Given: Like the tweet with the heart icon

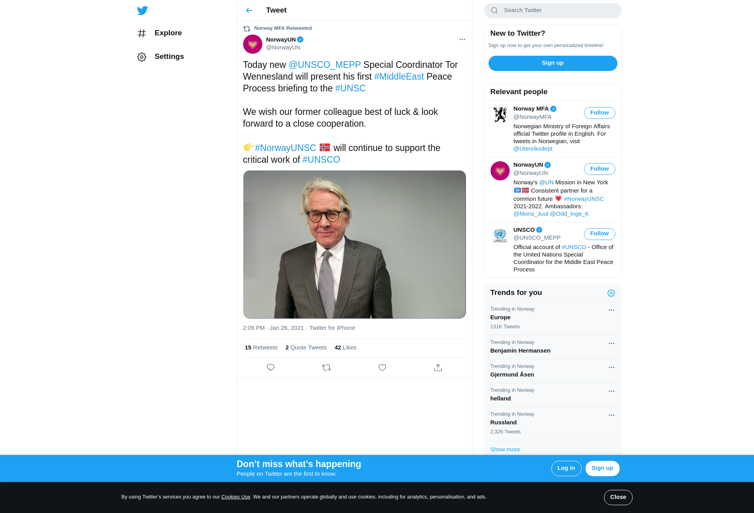Looking at the screenshot, I should point(382,367).
